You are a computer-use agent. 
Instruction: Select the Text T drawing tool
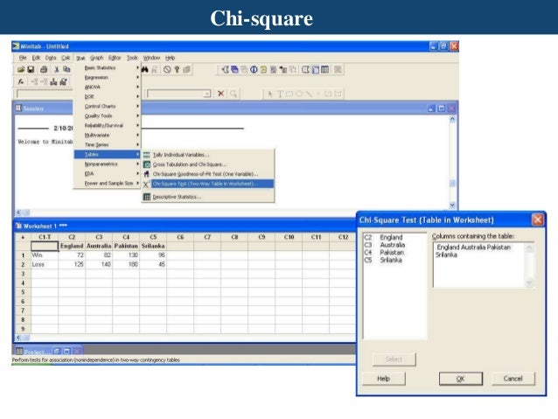pos(280,94)
